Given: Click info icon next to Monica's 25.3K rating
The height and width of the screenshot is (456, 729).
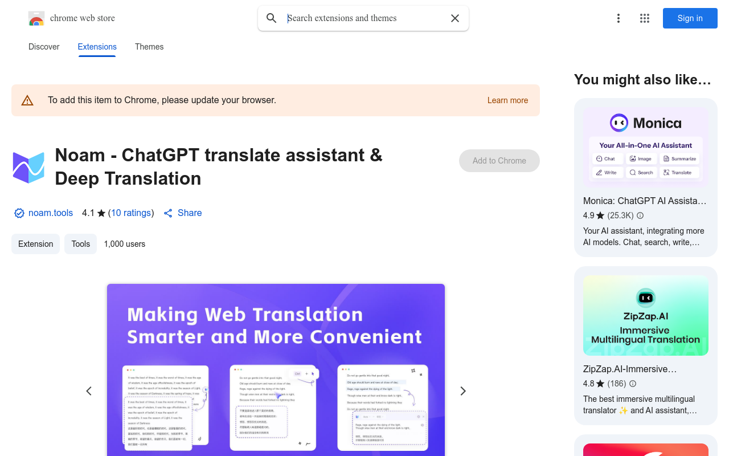Looking at the screenshot, I should [x=640, y=215].
